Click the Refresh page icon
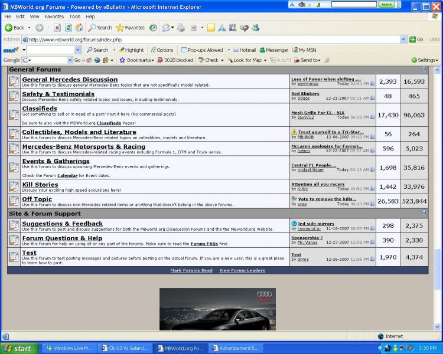Image resolution: width=443 pixels, height=354 pixels. coord(69,28)
